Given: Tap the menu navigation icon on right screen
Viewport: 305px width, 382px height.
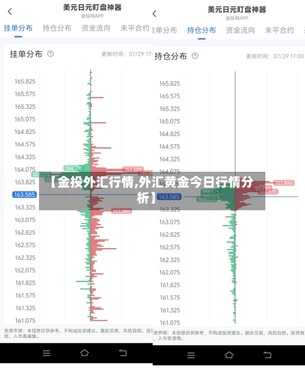Looking at the screenshot, I should (x=191, y=355).
